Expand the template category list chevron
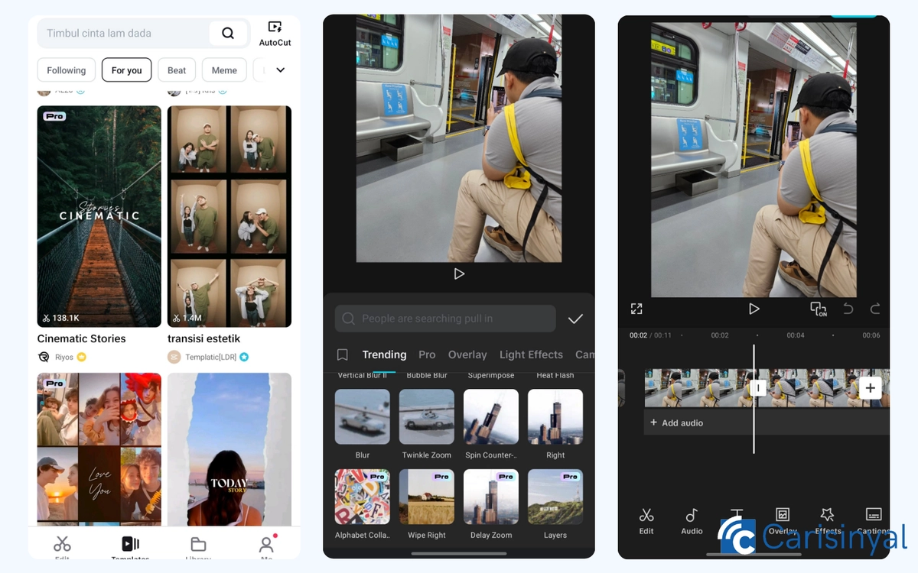This screenshot has width=918, height=573. (x=281, y=70)
